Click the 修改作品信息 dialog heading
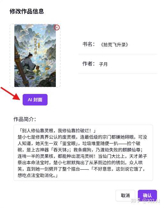The width and height of the screenshot is (164, 208). [x=26, y=11]
